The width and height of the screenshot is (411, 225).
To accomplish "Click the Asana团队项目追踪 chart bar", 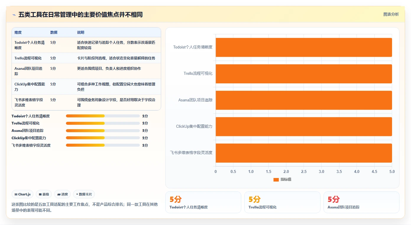I will coord(304,100).
